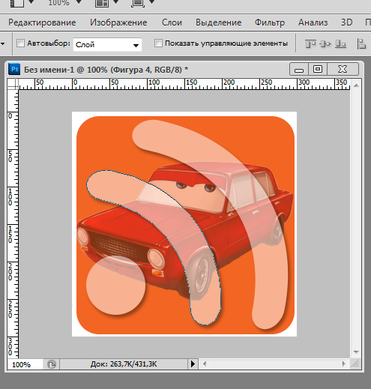Click Align Left Edges icon
This screenshot has height=389, width=371.
point(361,44)
